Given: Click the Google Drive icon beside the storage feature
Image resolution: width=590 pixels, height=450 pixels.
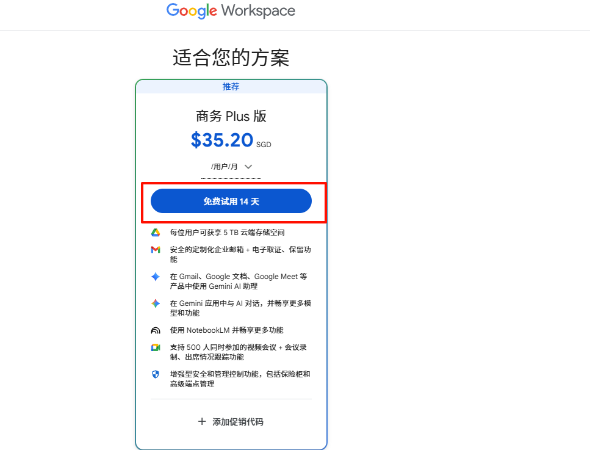Looking at the screenshot, I should click(x=155, y=232).
